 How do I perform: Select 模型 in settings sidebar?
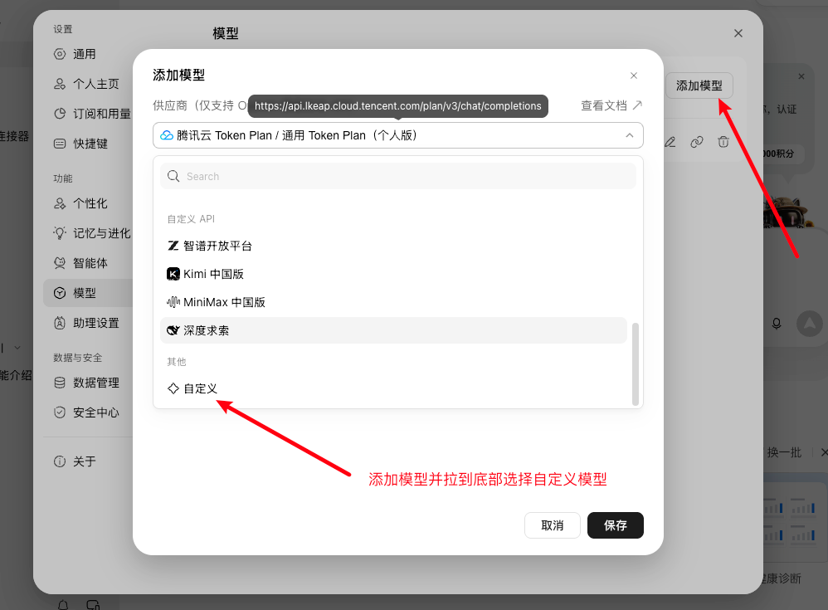click(x=88, y=293)
